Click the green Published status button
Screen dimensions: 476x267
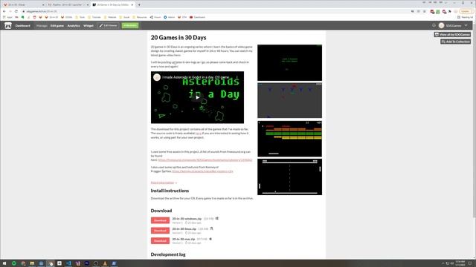click(130, 25)
